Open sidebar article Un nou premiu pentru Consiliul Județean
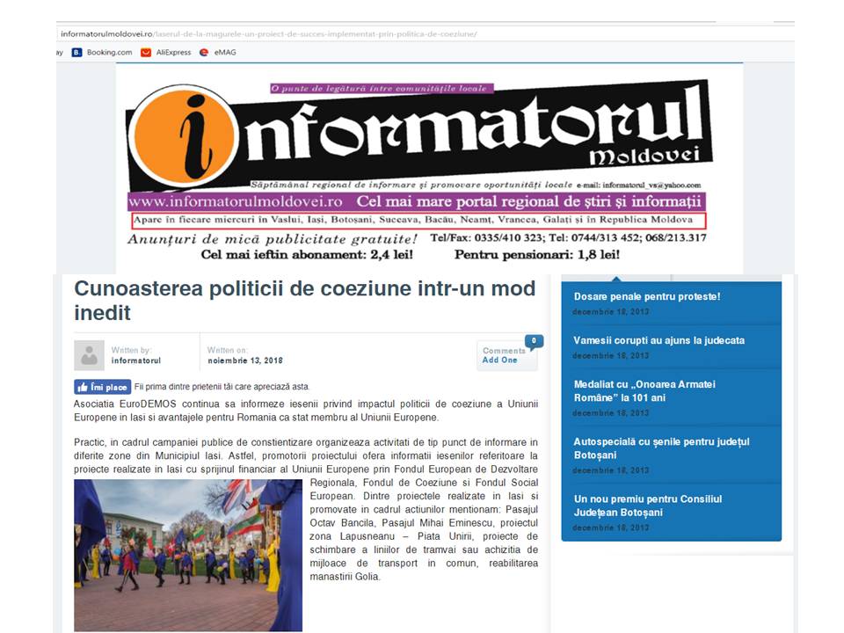Screen dimensions: 844x633 pyautogui.click(x=648, y=506)
